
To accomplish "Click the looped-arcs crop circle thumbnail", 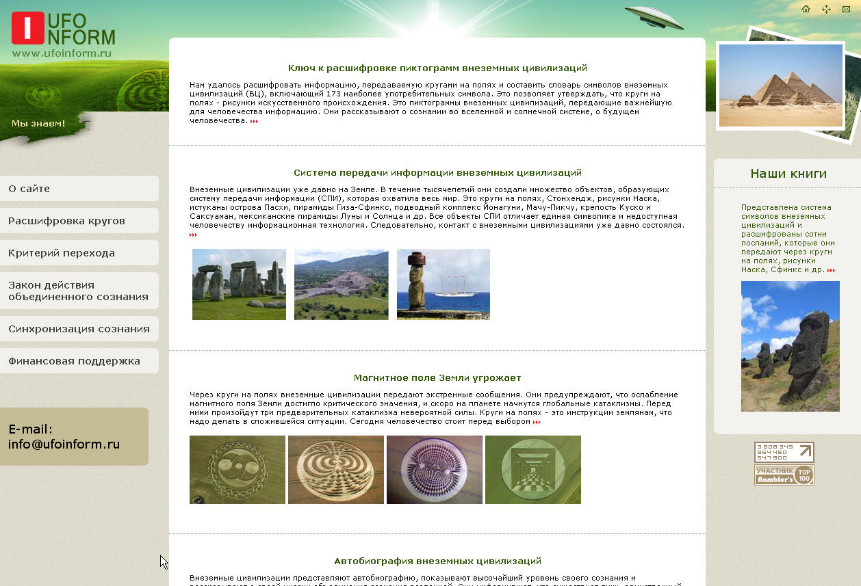I will (336, 470).
